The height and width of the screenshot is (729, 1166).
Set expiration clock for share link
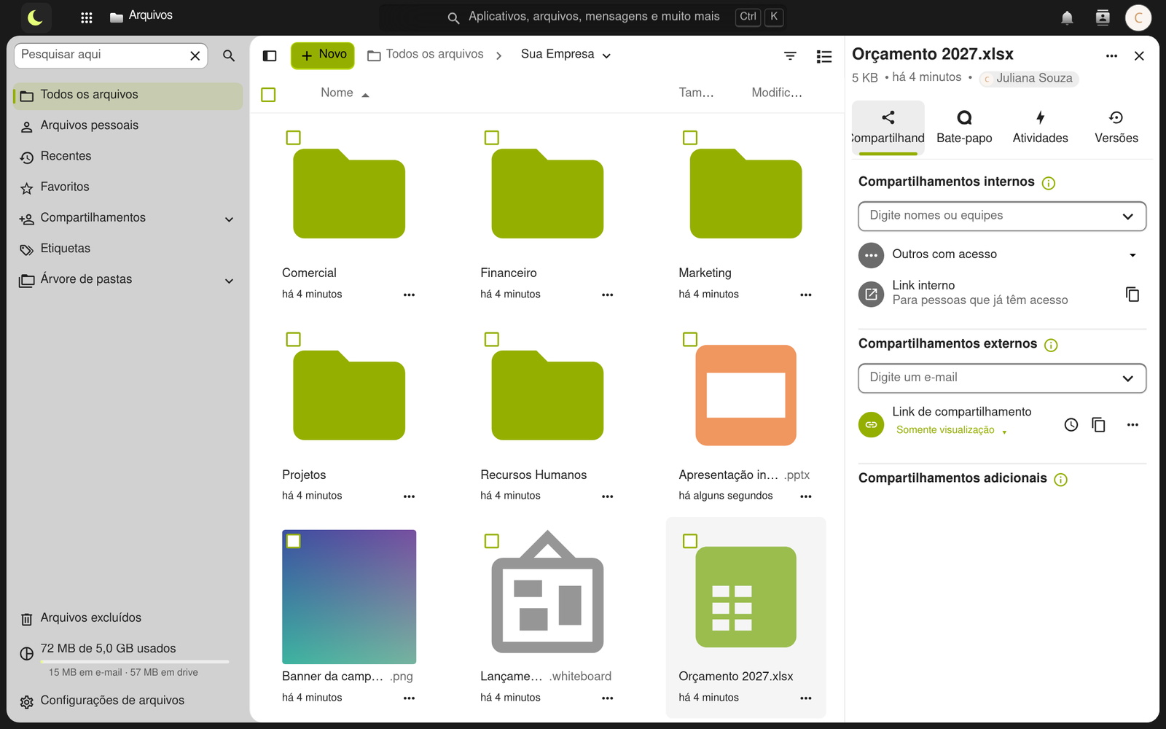(1071, 425)
